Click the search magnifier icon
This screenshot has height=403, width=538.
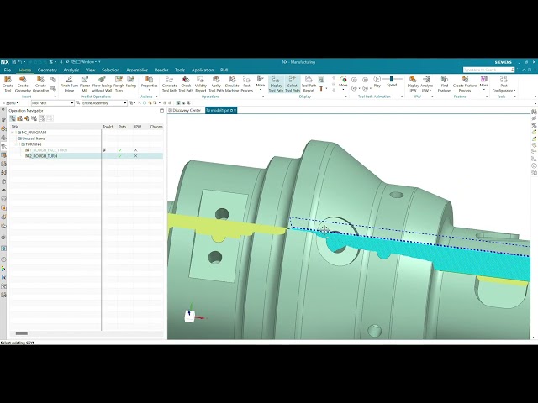[512, 70]
